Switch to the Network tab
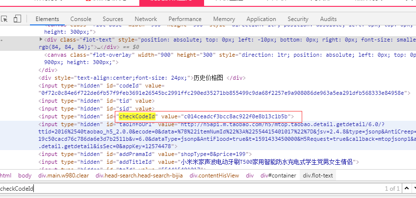 click(146, 19)
